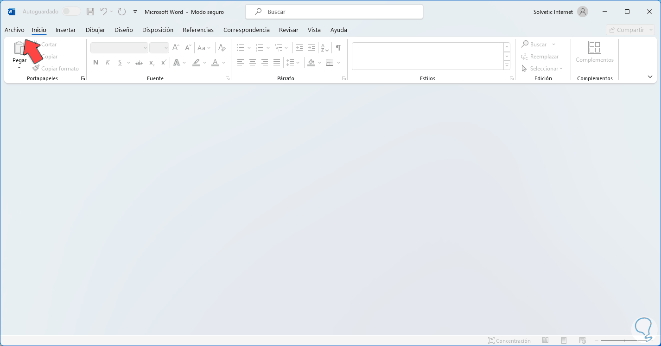
Task: Click the font color A swatch
Action: pos(215,62)
